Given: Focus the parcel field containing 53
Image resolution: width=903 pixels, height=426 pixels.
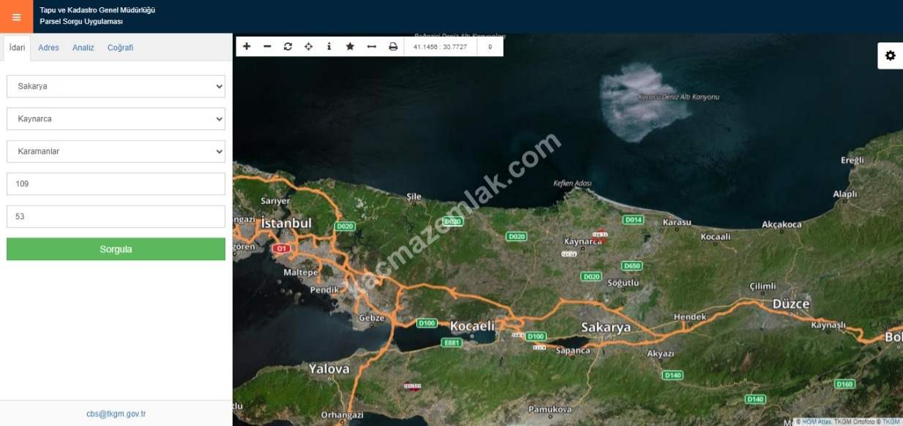Looking at the screenshot, I should coord(116,216).
